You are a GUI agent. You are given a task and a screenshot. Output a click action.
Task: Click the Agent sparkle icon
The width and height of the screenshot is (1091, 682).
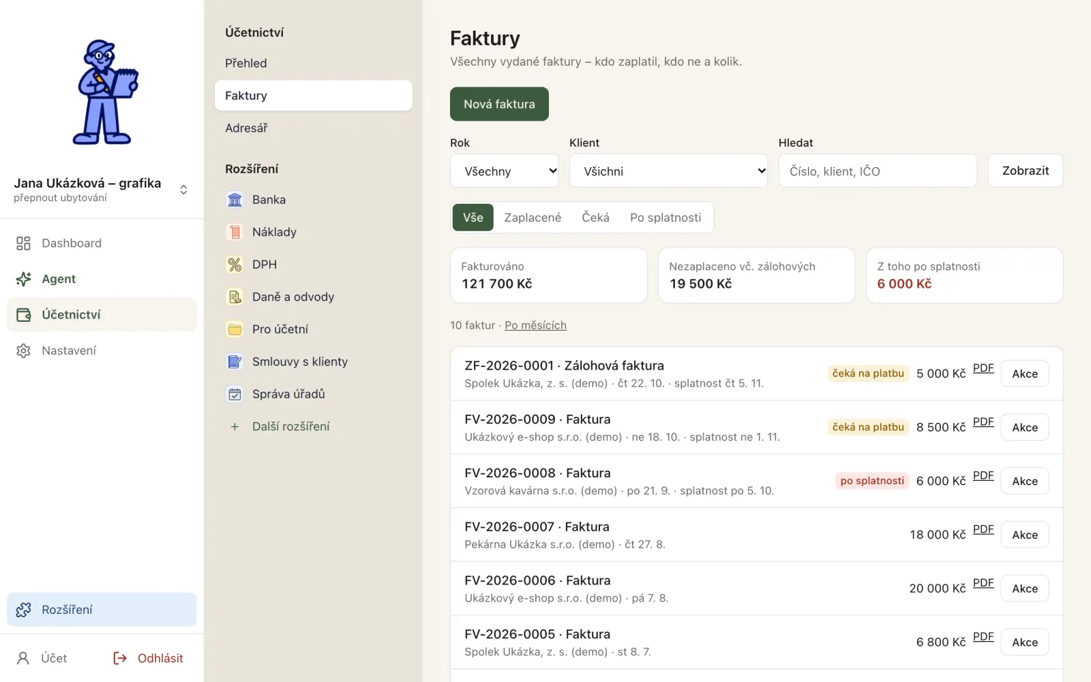[24, 279]
